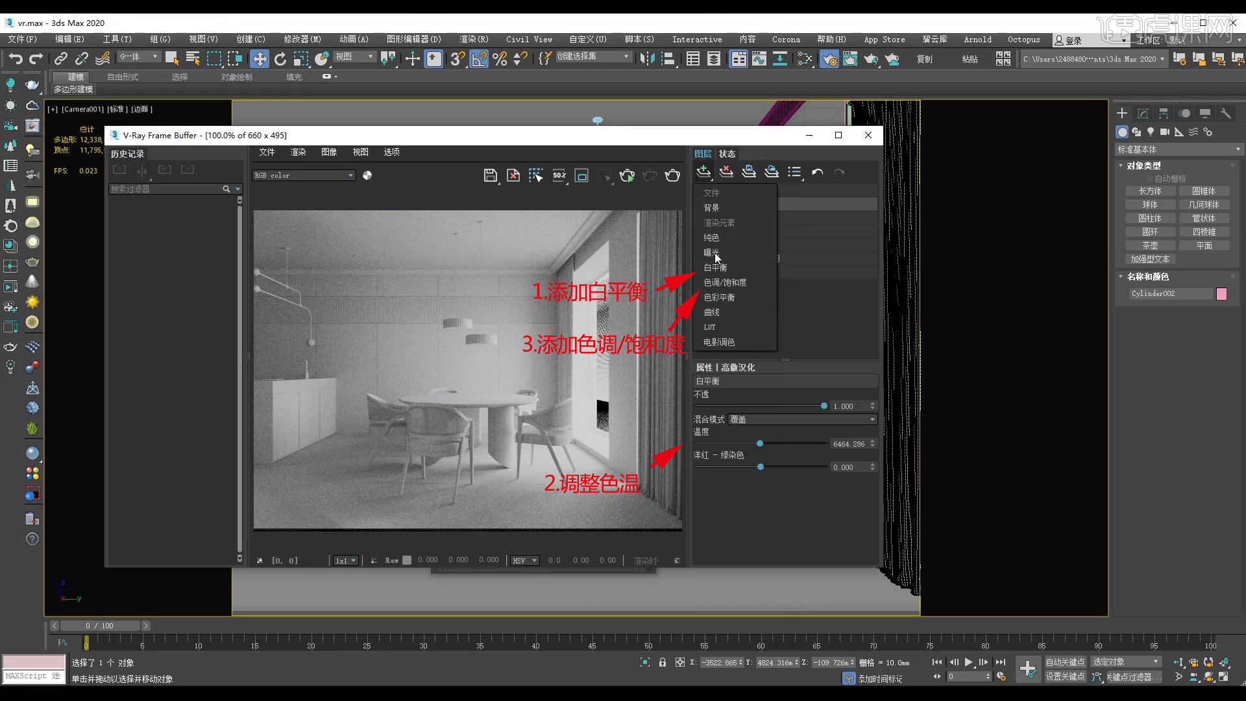This screenshot has width=1246, height=701.
Task: Select the Save current channel icon in V-Ray Frame Buffer
Action: pyautogui.click(x=491, y=175)
